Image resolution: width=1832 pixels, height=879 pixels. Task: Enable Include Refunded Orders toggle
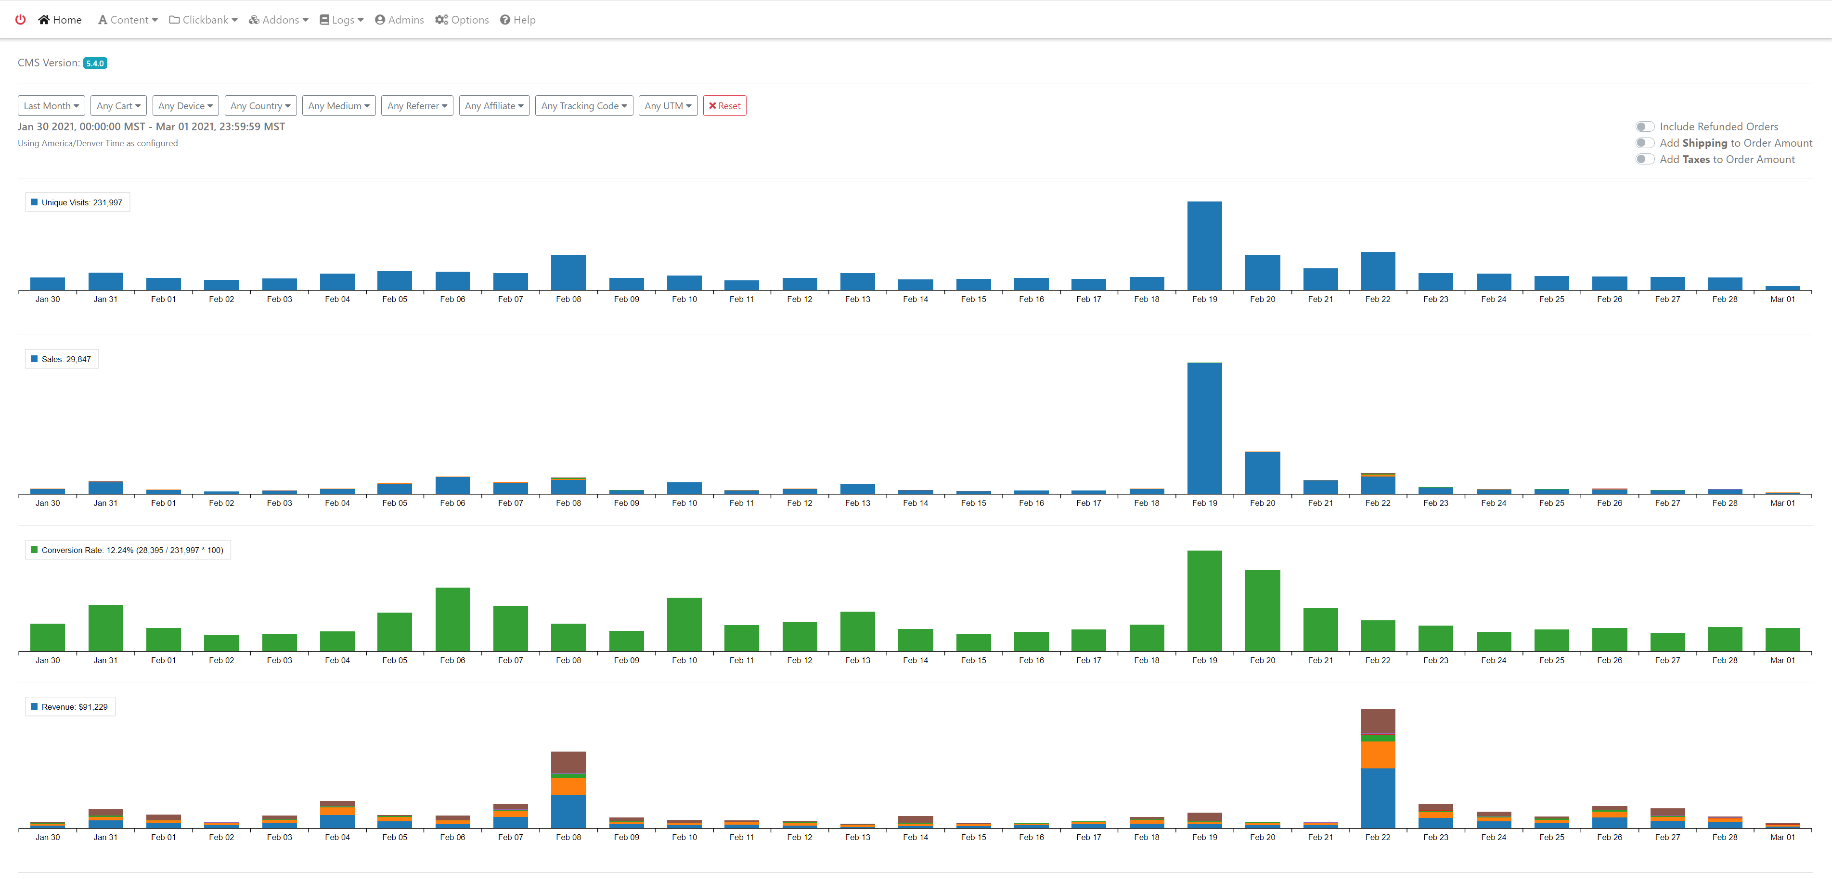1644,126
